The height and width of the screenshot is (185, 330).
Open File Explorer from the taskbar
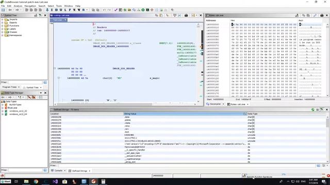[x=26, y=181]
